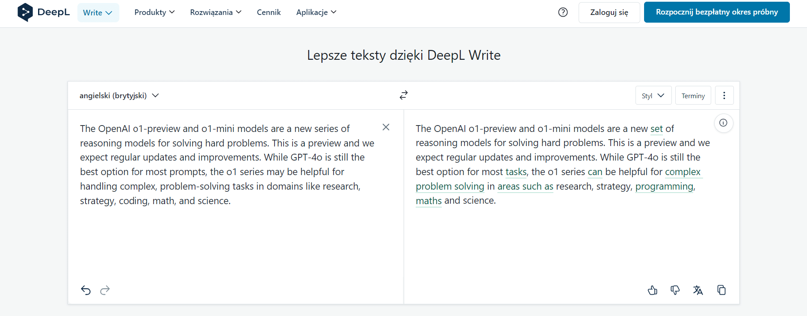
Task: Expand the Rozwiązania menu
Action: 216,12
